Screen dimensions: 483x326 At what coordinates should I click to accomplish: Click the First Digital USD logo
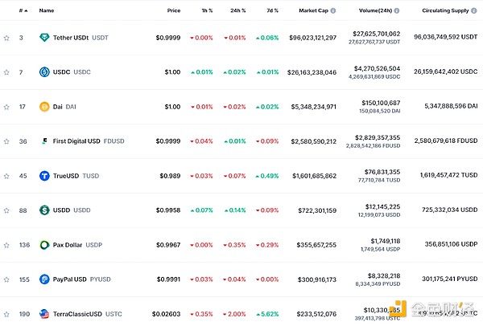(44, 141)
